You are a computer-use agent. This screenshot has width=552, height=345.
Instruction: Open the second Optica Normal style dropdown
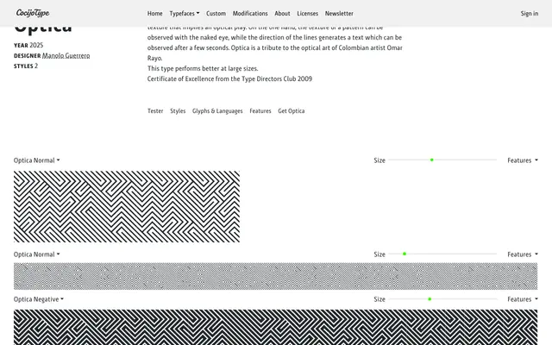click(36, 254)
